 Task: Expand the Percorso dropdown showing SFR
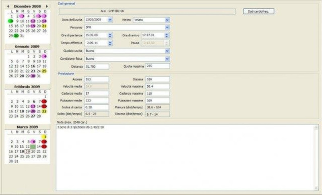tap(167, 27)
